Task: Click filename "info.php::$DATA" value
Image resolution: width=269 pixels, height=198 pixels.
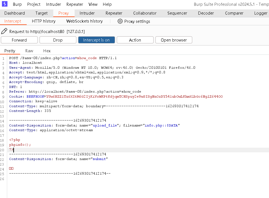Action: pyautogui.click(x=161, y=125)
